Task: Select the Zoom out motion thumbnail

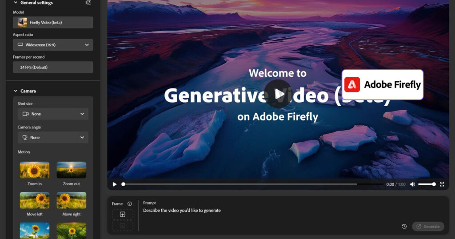Action: click(x=72, y=170)
